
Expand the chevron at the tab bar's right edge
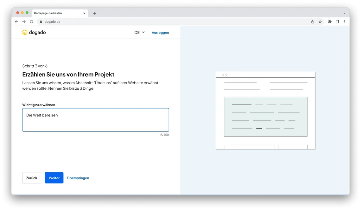[x=344, y=13]
